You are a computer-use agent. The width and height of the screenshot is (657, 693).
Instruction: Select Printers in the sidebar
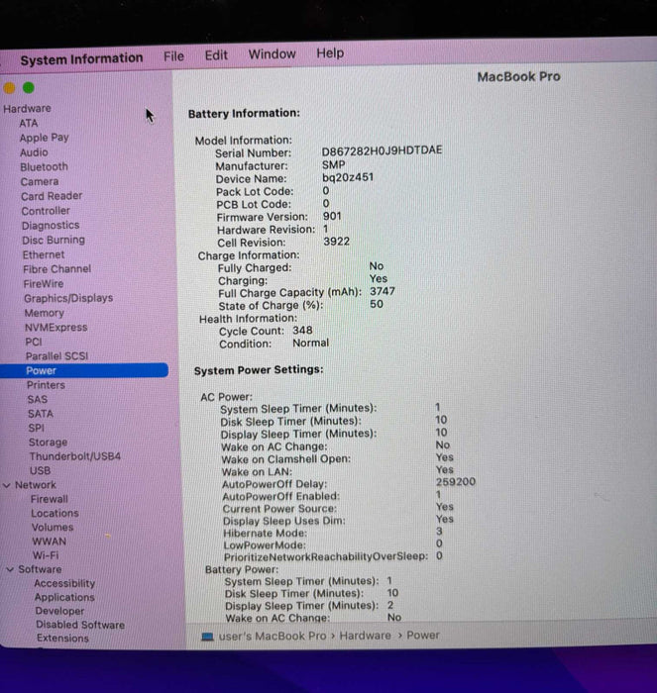pyautogui.click(x=46, y=385)
